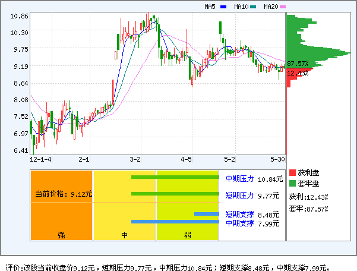Viewport: 357px width, 271px height.
Task: Click the 强 label in the orange zone
Action: [61, 235]
